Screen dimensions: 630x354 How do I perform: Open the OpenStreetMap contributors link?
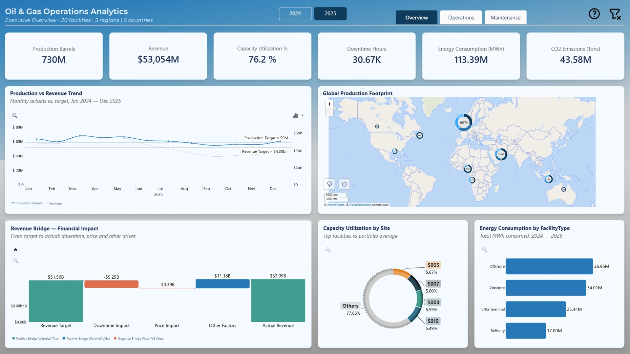[360, 205]
